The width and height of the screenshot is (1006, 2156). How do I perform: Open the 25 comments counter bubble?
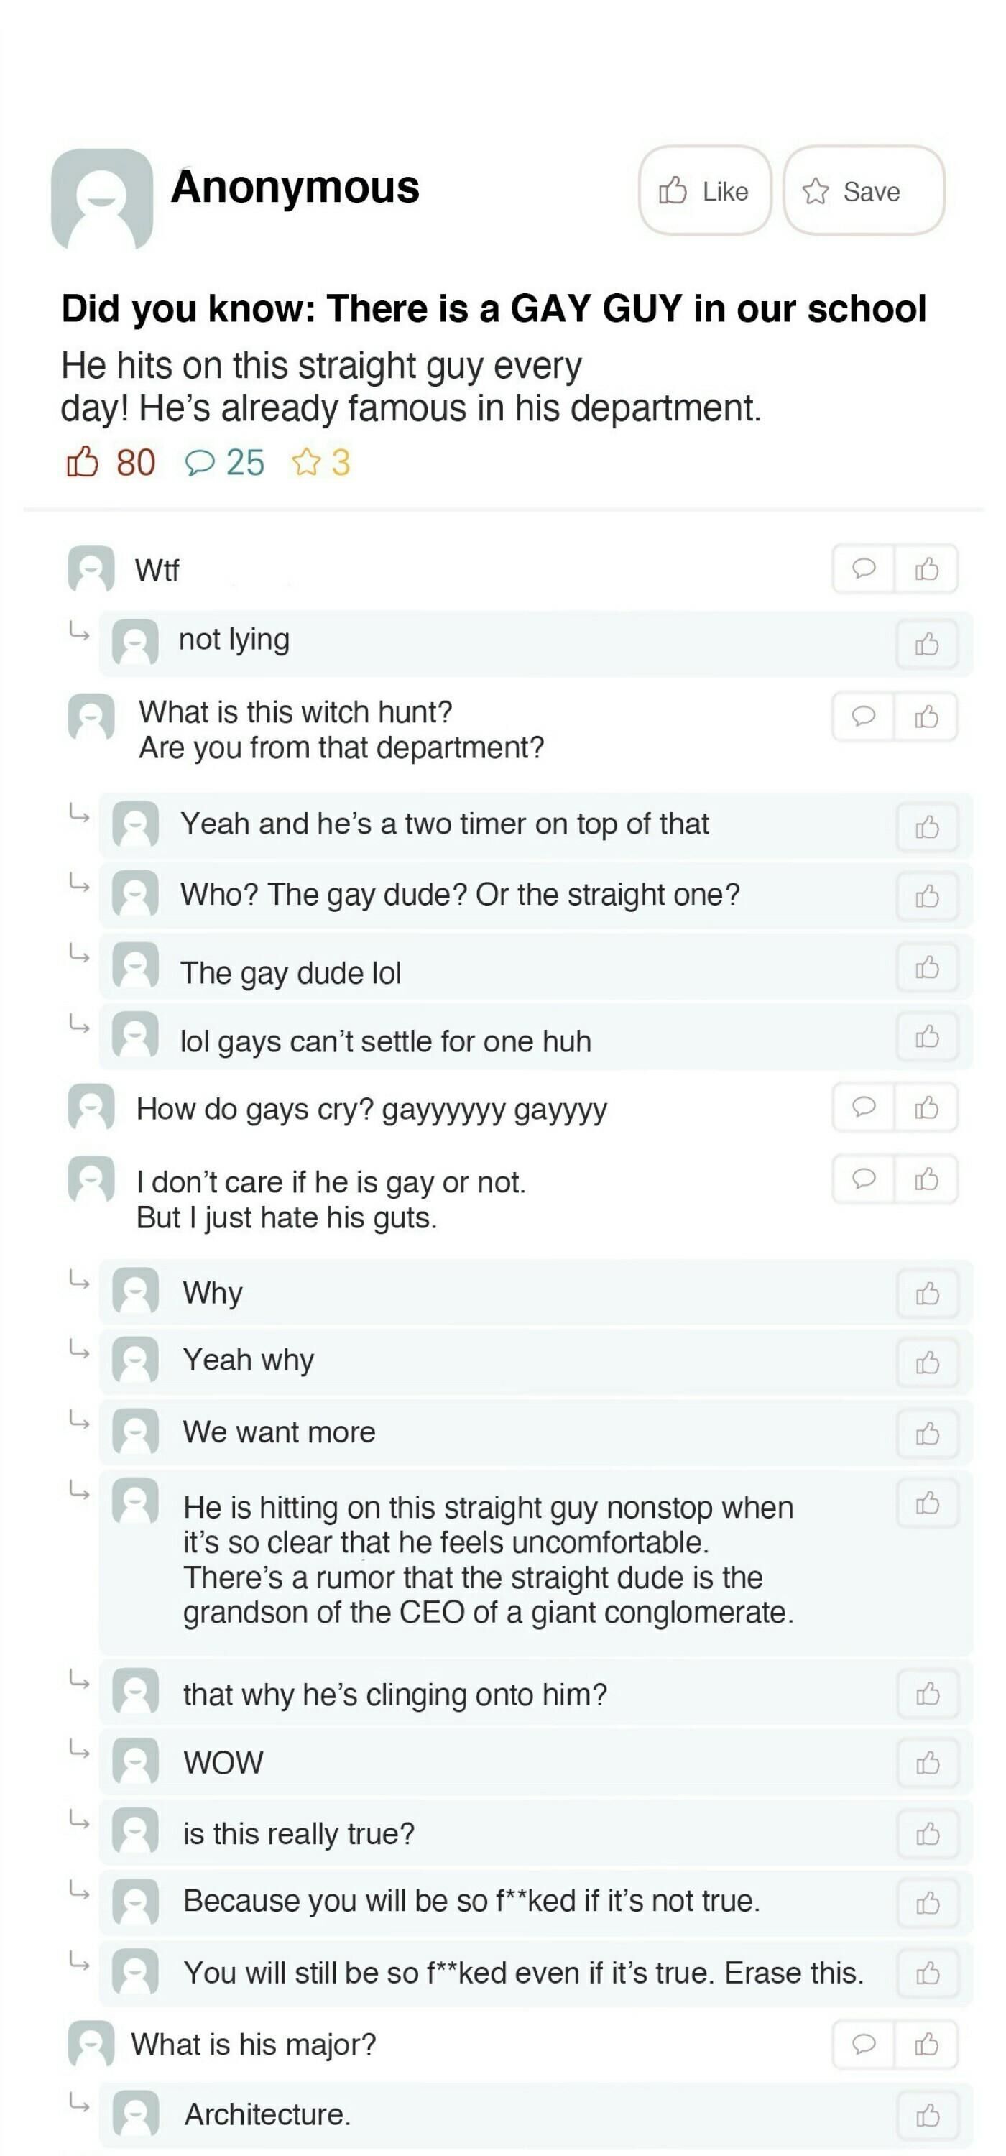click(199, 462)
